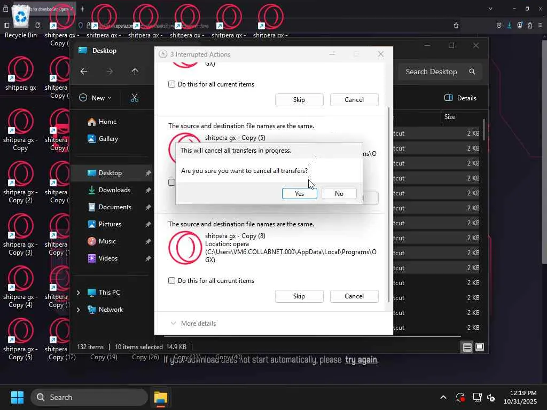Click No in the cancel transfers prompt
The image size is (547, 410).
click(x=339, y=193)
